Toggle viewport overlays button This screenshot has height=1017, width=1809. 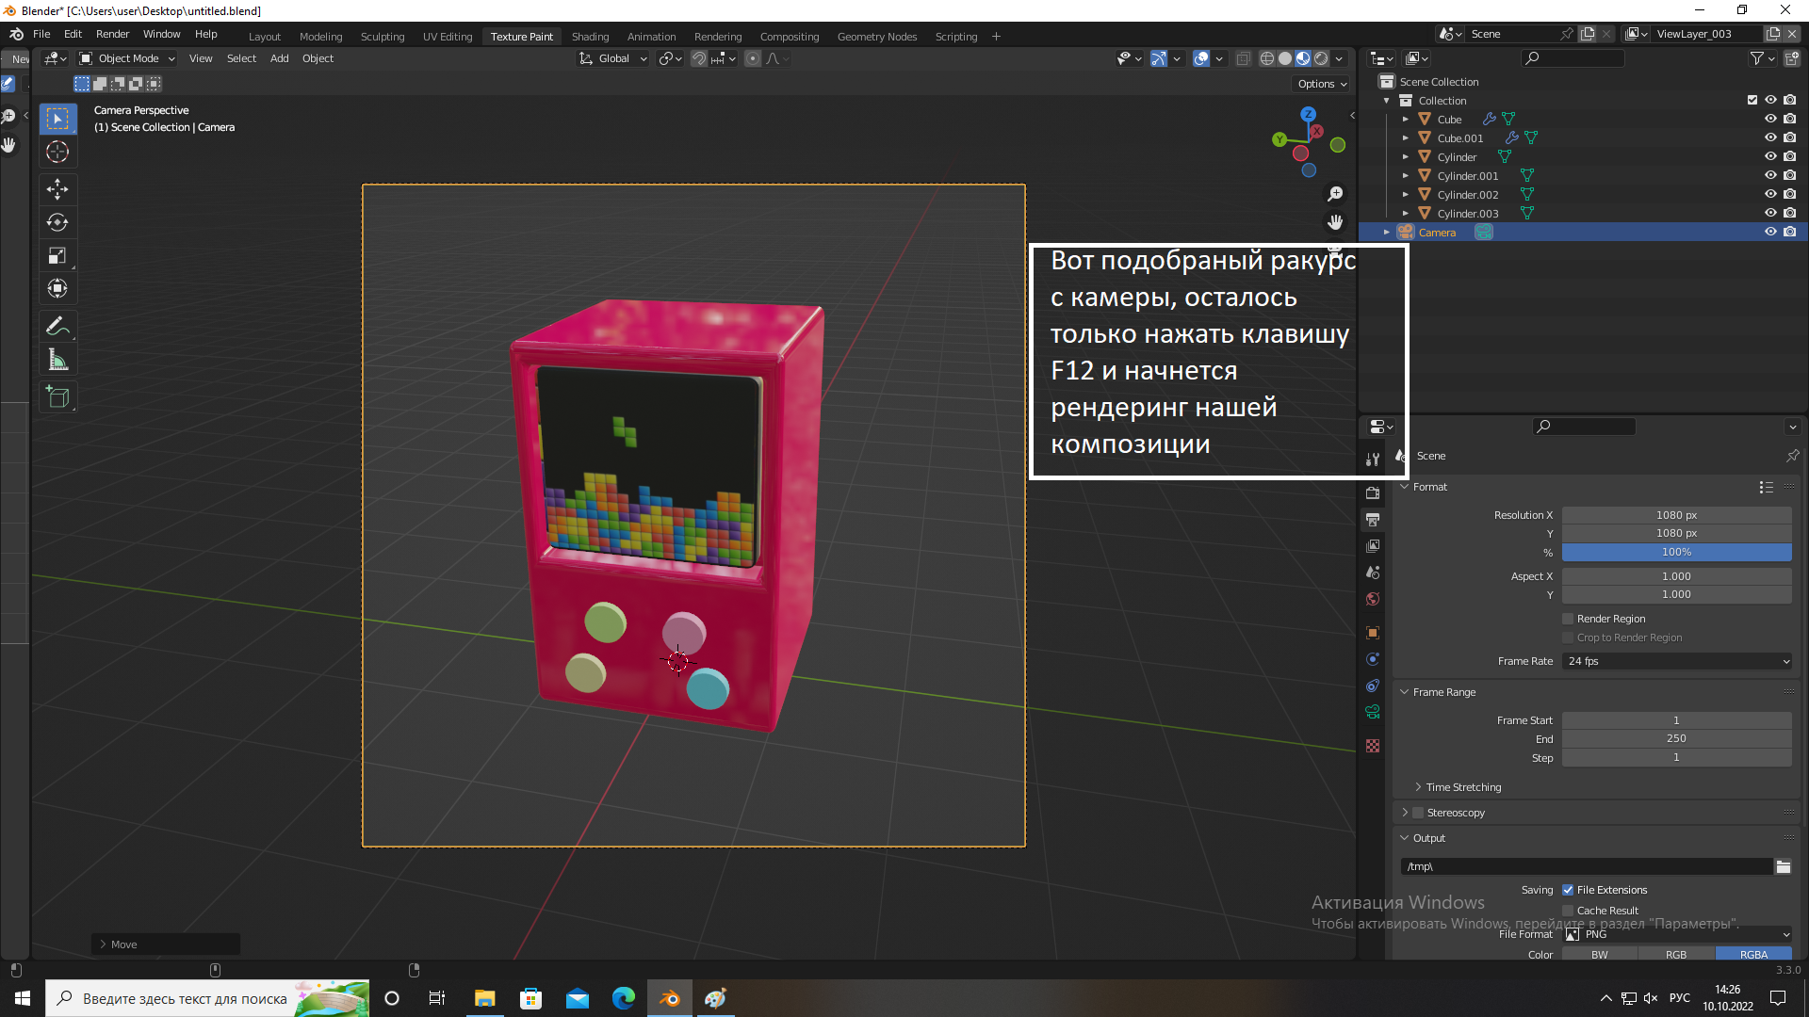[x=1201, y=58]
